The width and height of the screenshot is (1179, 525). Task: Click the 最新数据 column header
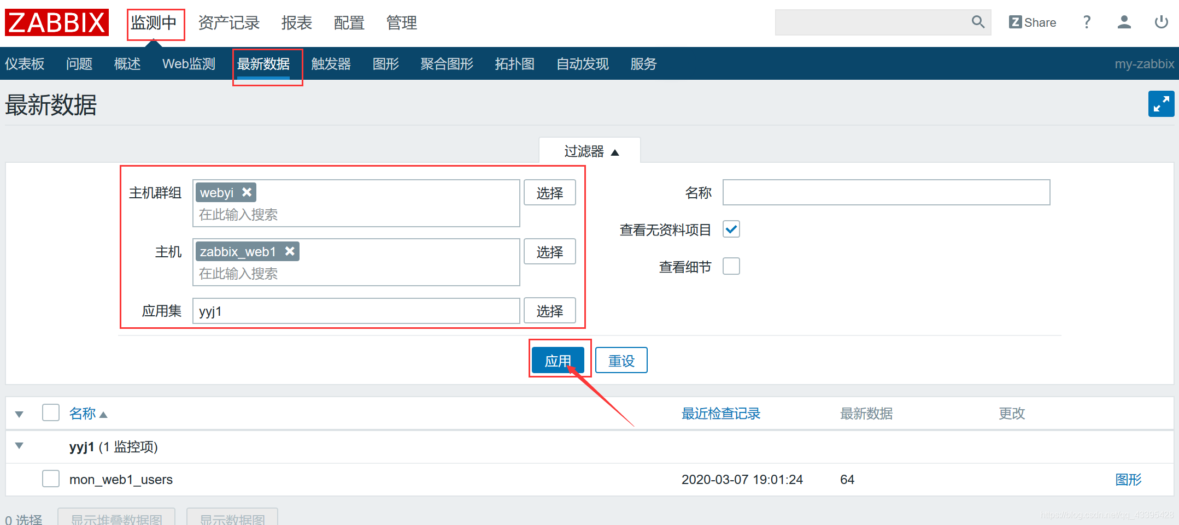click(866, 414)
